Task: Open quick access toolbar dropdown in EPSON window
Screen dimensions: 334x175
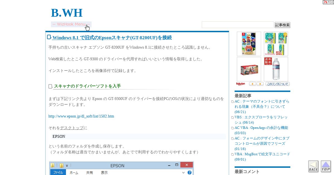Action: (x=67, y=166)
